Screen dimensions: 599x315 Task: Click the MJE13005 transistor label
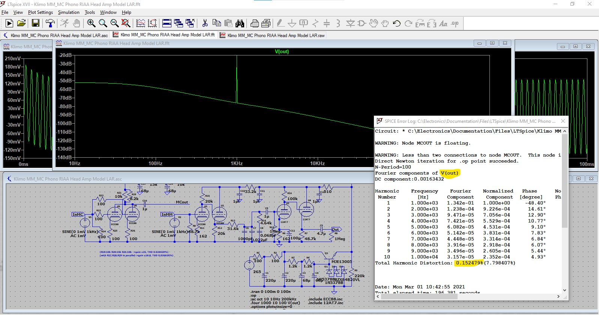pyautogui.click(x=341, y=261)
